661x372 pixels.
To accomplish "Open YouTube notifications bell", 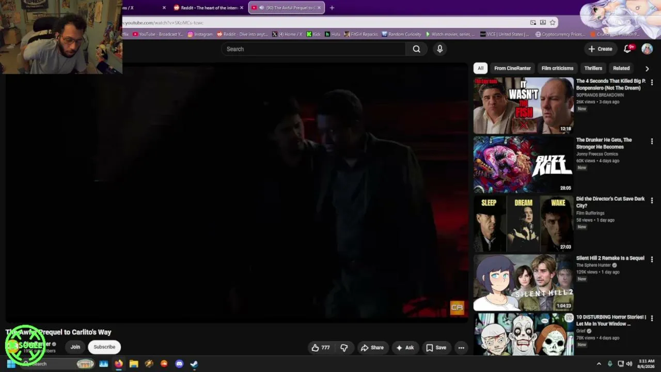I will click(627, 49).
